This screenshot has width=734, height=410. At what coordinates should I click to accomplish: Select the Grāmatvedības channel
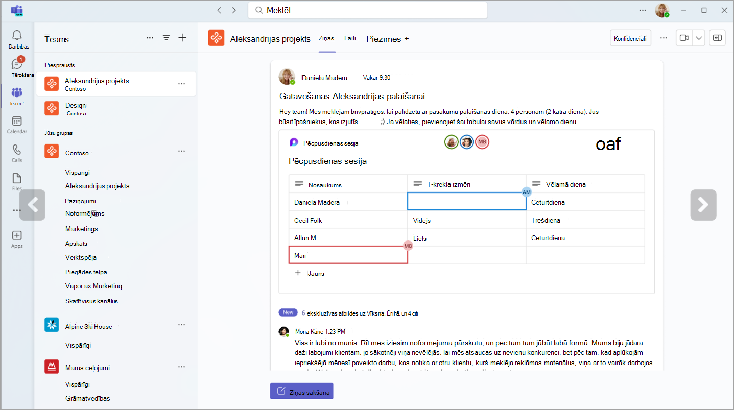click(87, 398)
